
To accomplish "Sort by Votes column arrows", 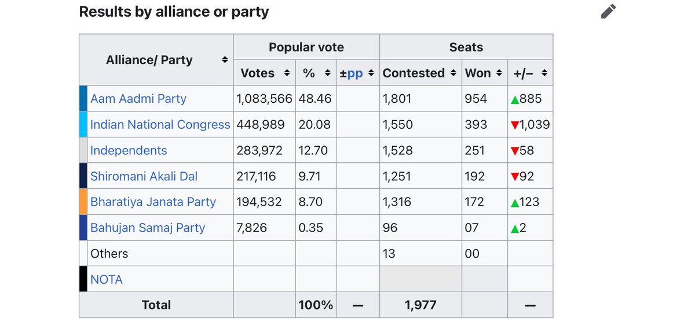I will (x=286, y=73).
